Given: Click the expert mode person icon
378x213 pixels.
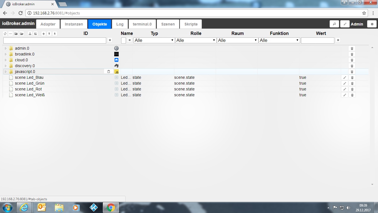Looking at the screenshot, I should [x=30, y=34].
